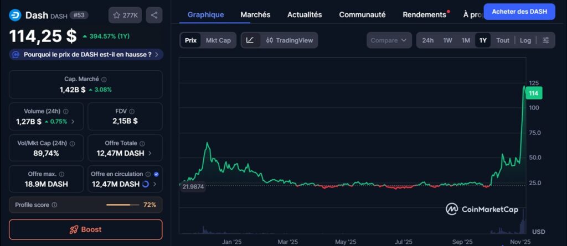Open the Rendements tab
Image resolution: width=567 pixels, height=246 pixels.
point(425,15)
